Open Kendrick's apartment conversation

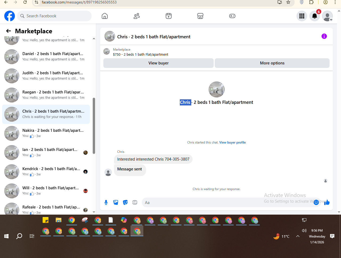(x=46, y=171)
